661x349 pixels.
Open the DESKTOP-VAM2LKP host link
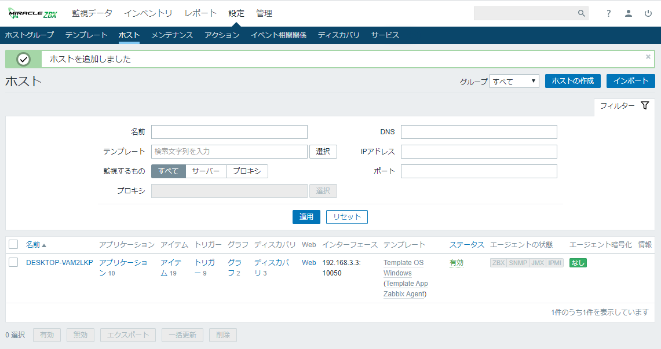59,263
